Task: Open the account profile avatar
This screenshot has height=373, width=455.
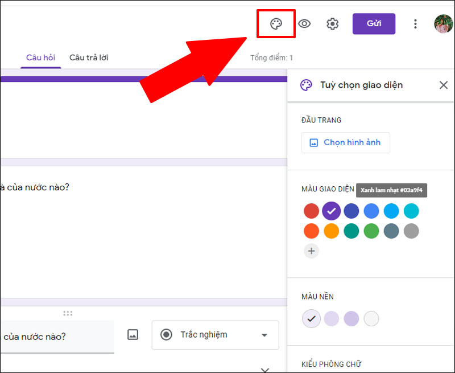Action: click(x=444, y=24)
